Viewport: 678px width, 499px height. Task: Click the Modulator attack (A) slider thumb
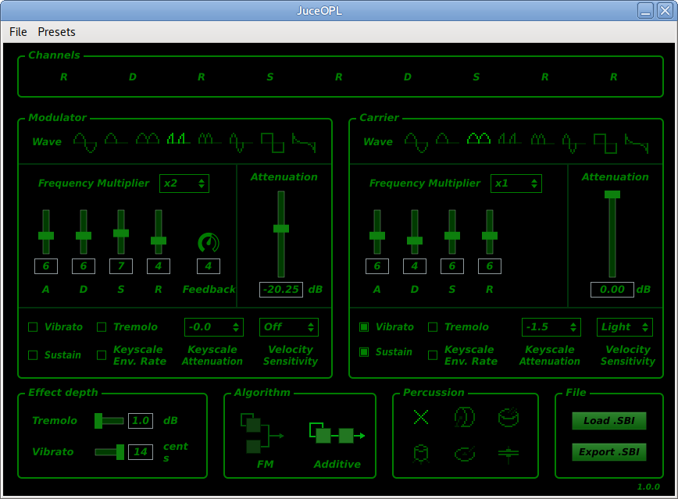pyautogui.click(x=46, y=236)
